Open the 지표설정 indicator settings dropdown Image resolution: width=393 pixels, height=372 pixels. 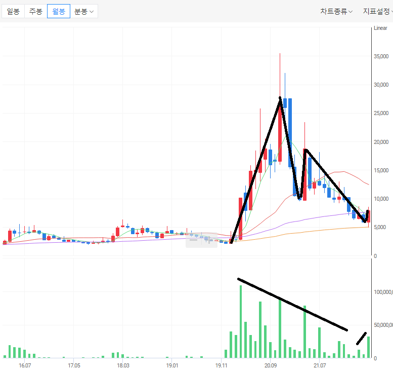tap(378, 11)
